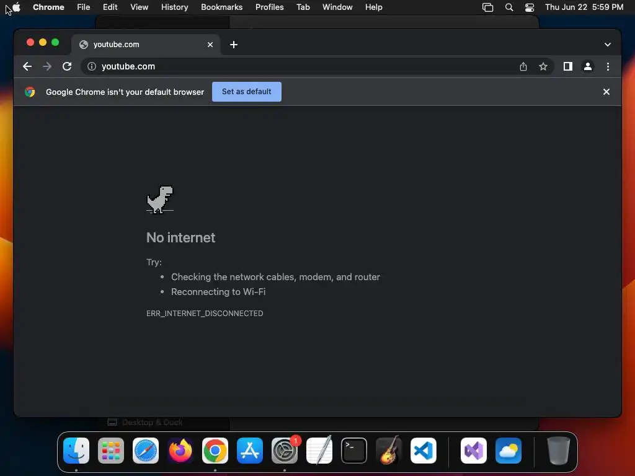This screenshot has width=635, height=476.
Task: Launch Firefox from the dock
Action: click(x=180, y=451)
